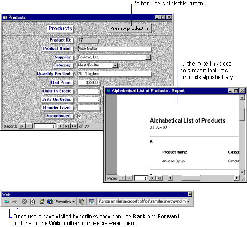The image size is (247, 227).
Task: Stop the current jump on Web toolbar
Action: coord(24,202)
